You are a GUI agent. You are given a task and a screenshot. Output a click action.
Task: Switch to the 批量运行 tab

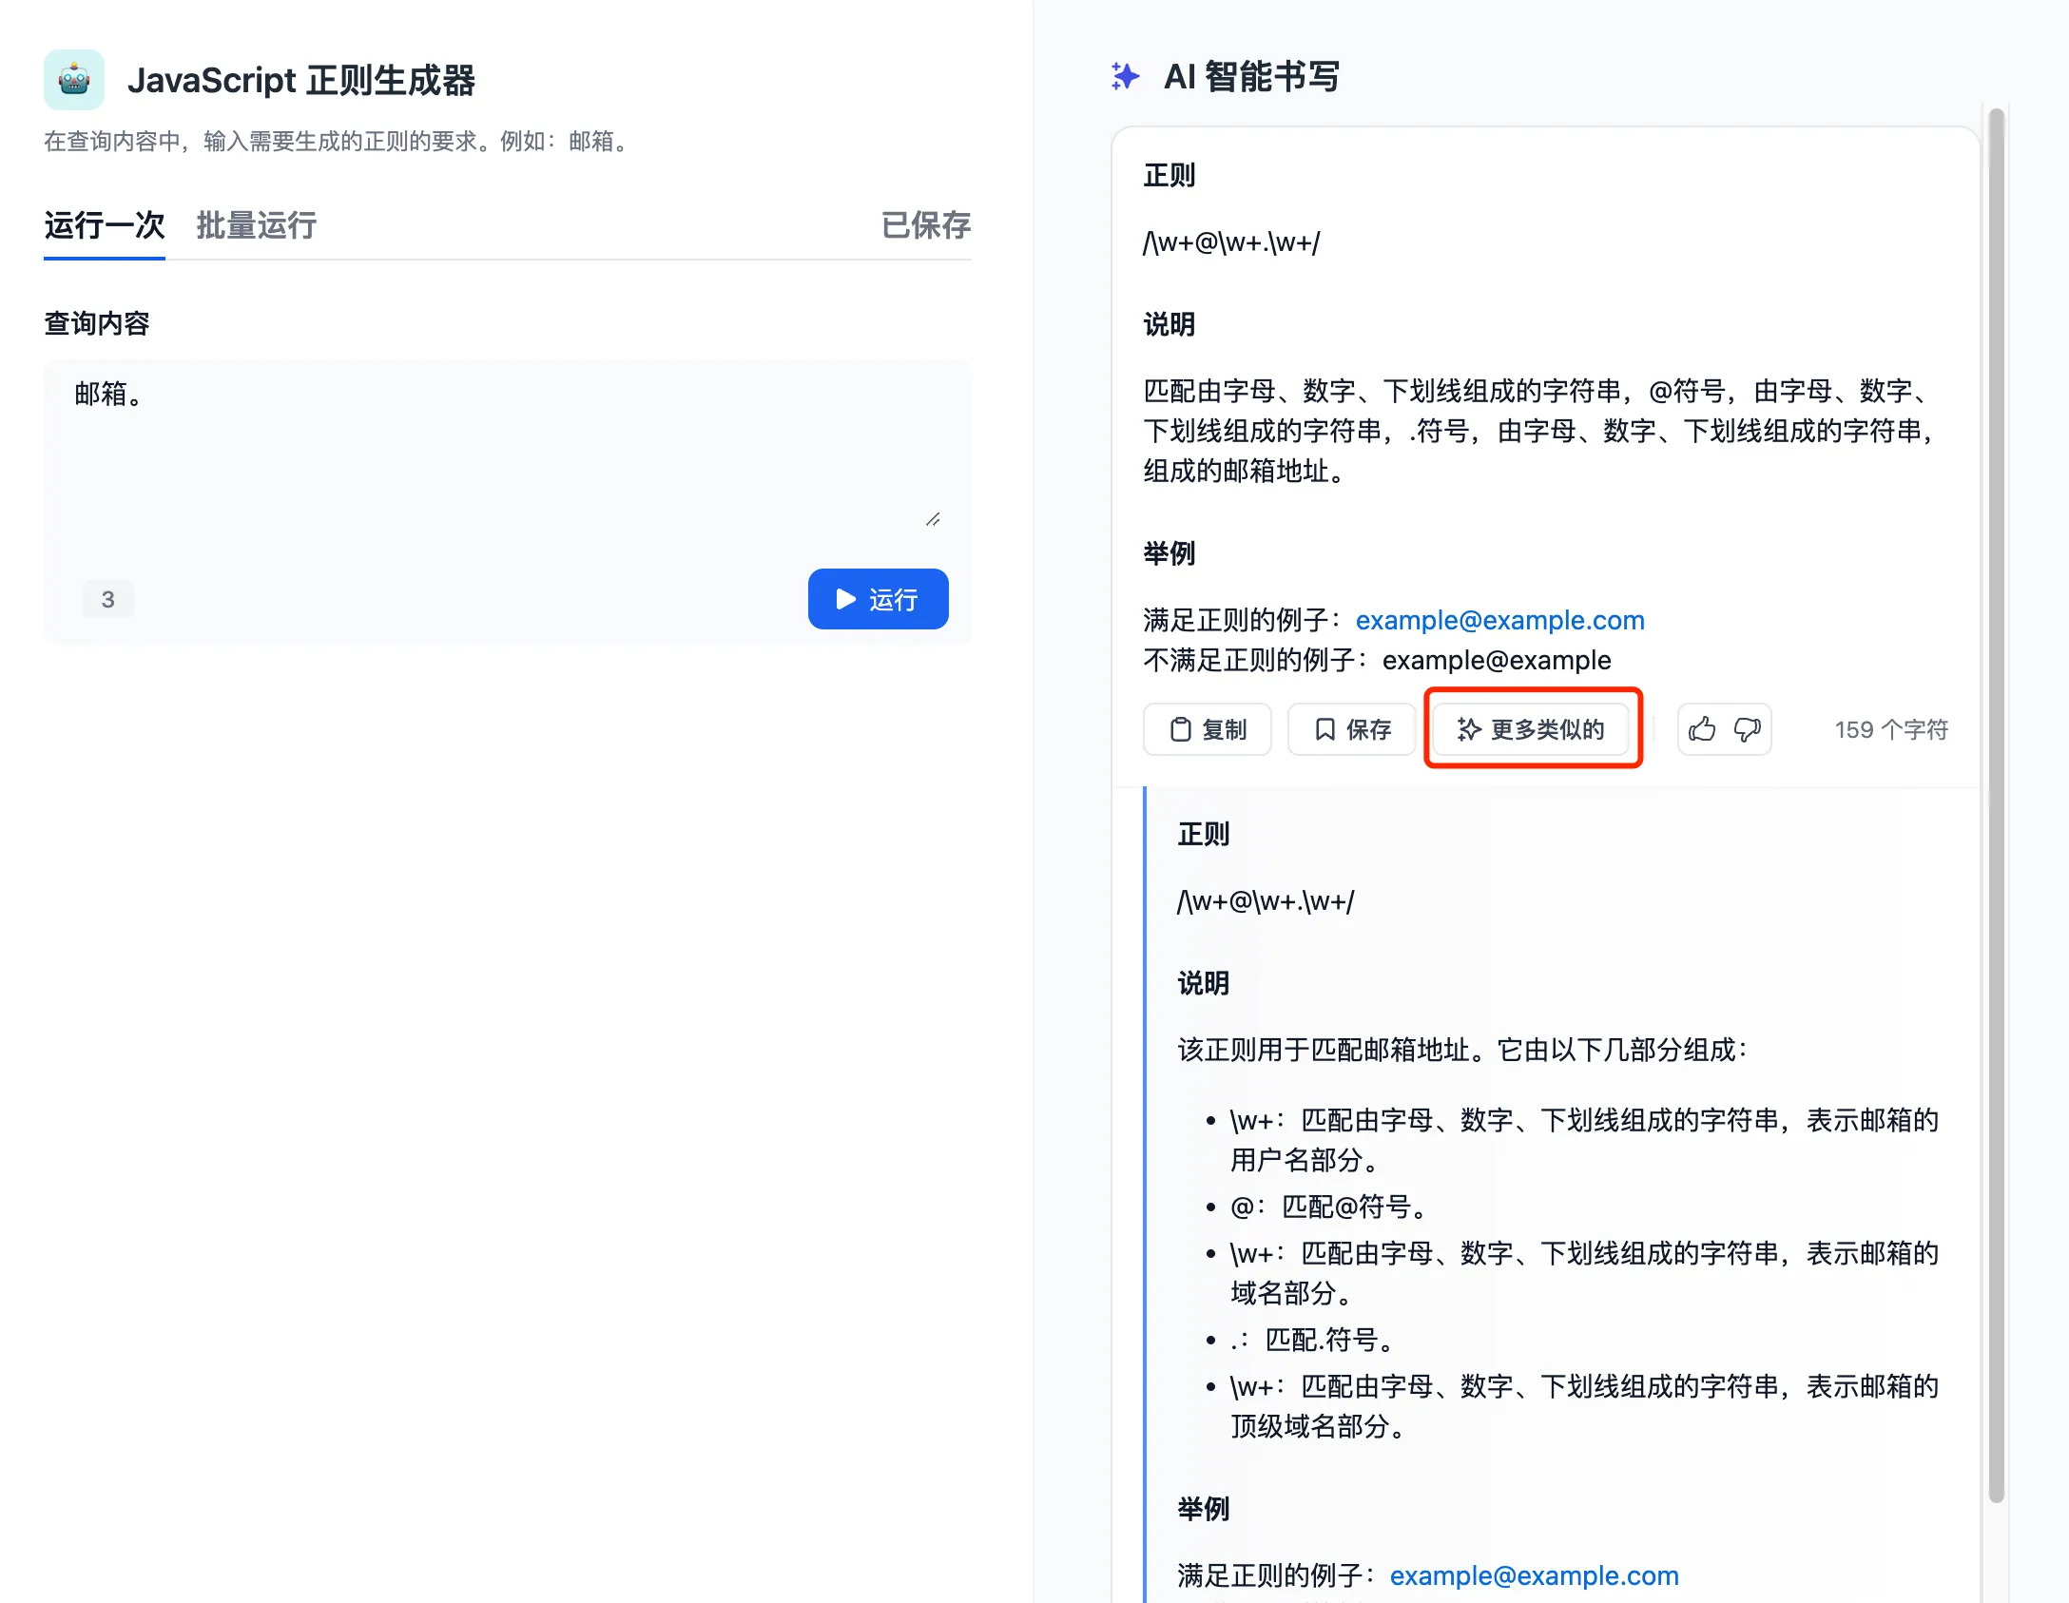tap(256, 226)
